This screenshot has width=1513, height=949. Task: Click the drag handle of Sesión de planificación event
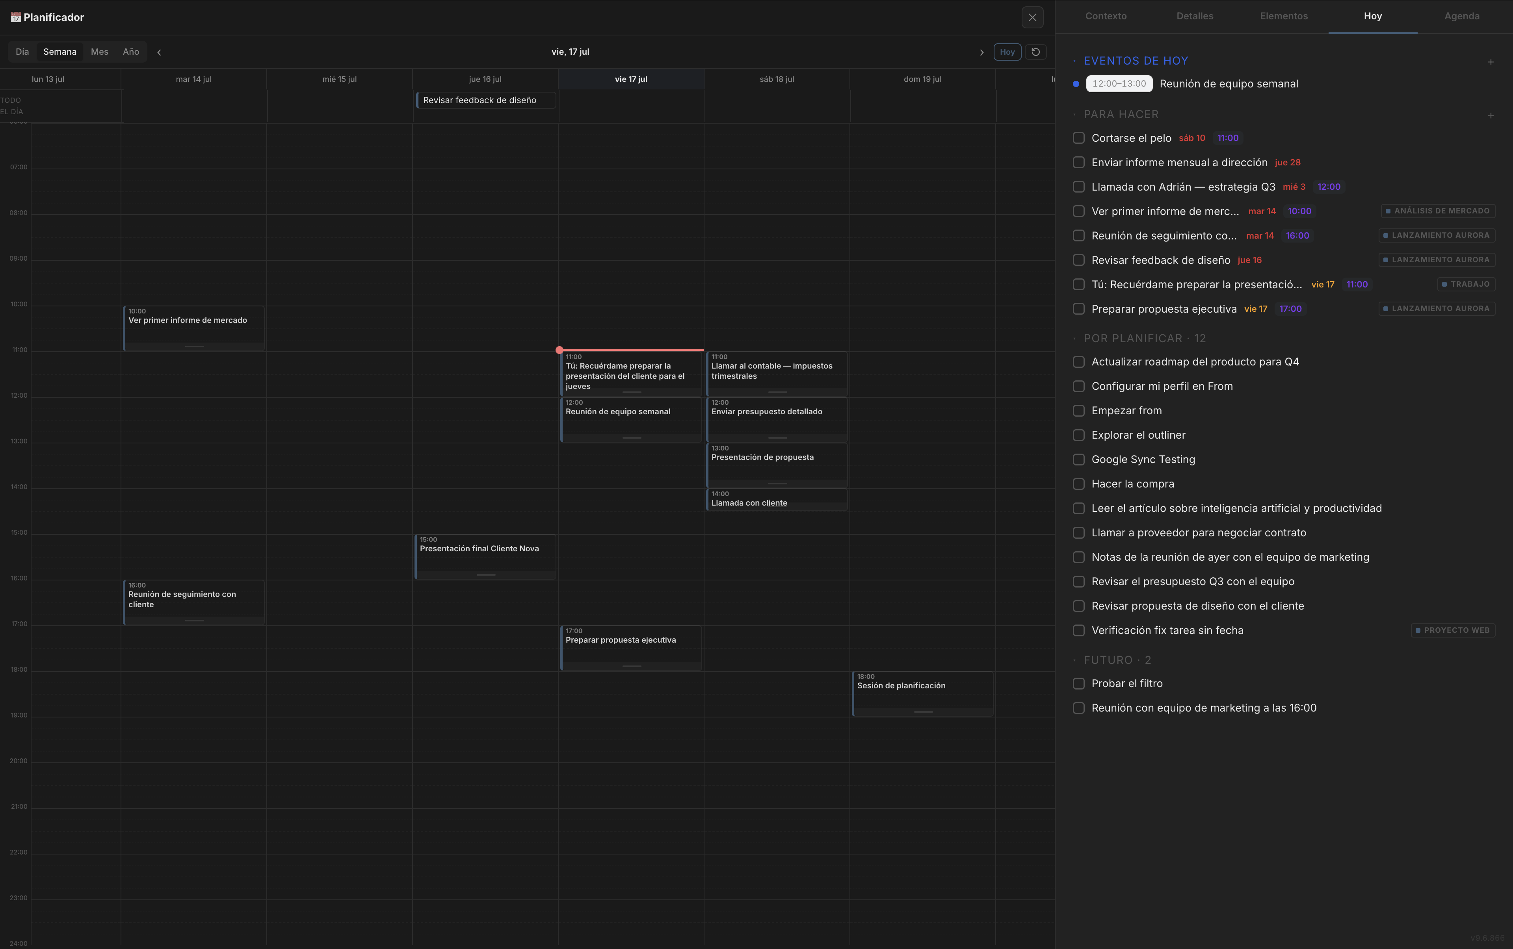click(x=923, y=712)
